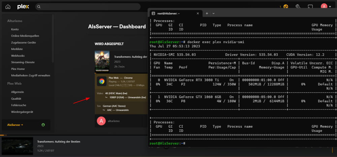
Task: Click the Plex logo
Action: (x=23, y=7)
